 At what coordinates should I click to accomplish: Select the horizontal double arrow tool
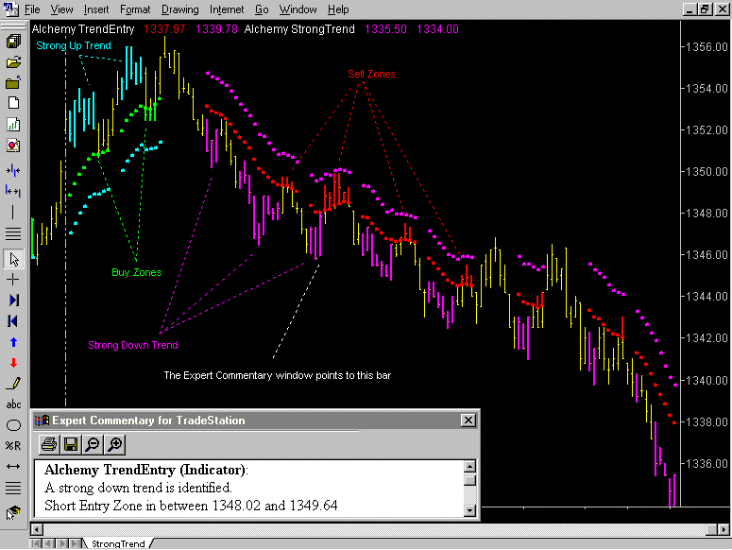(x=13, y=467)
